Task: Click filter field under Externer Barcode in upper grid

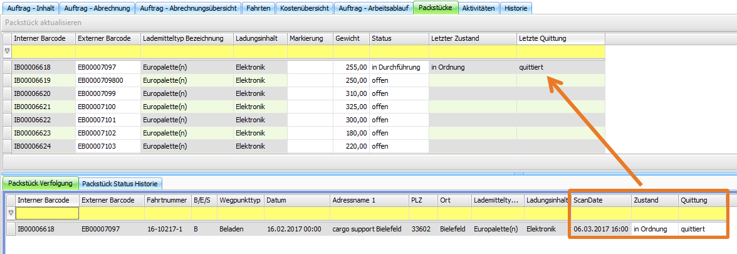Action: [108, 51]
